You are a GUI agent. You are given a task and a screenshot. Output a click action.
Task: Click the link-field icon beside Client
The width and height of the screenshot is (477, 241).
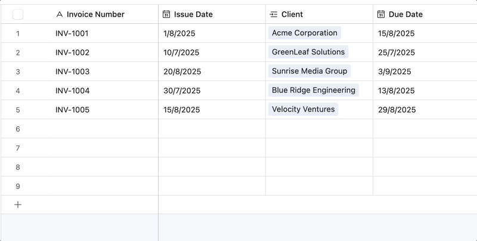(x=274, y=14)
